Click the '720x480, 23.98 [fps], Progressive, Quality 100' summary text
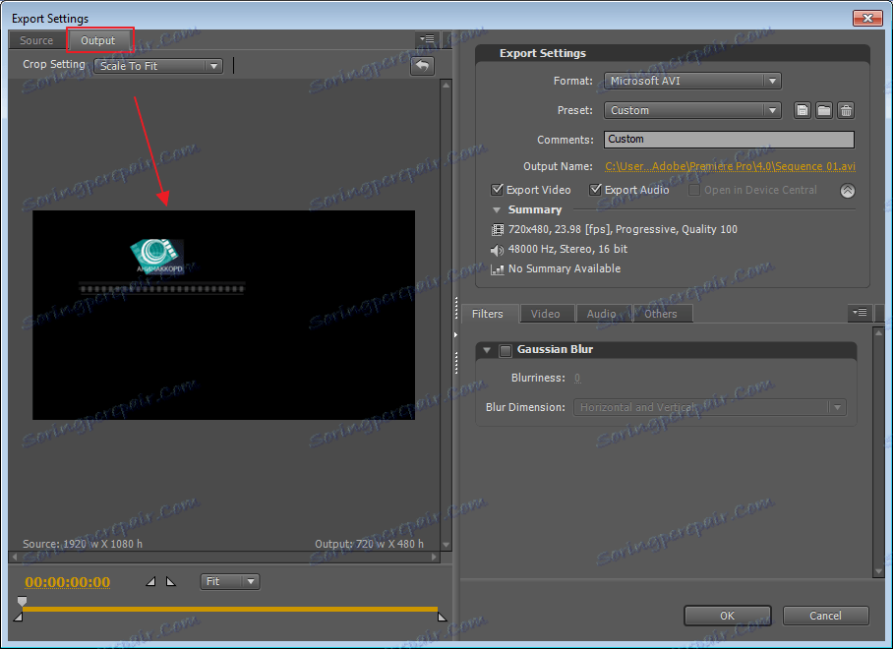Viewport: 893px width, 649px height. tap(623, 229)
